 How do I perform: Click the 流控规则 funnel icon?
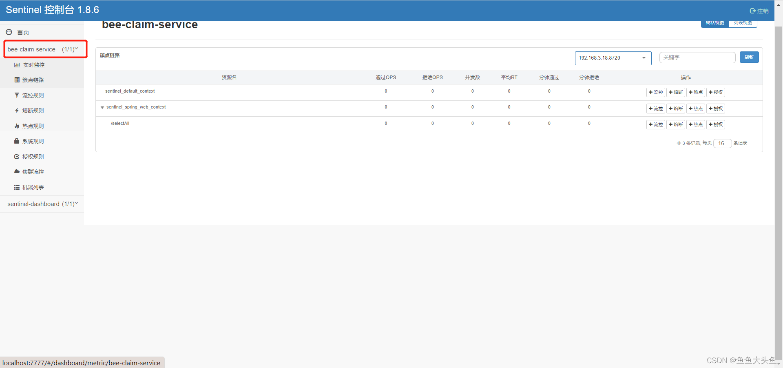(x=17, y=95)
